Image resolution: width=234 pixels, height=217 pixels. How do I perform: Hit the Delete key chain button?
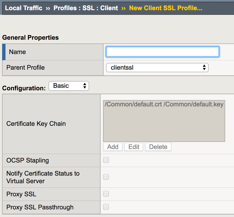point(158,147)
